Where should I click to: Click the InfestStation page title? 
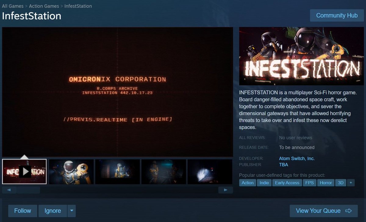pyautogui.click(x=32, y=16)
